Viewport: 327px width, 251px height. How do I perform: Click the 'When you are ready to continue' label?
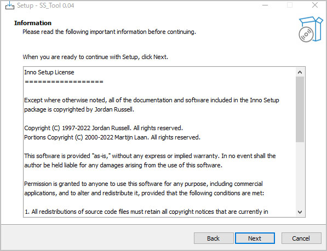(x=95, y=57)
